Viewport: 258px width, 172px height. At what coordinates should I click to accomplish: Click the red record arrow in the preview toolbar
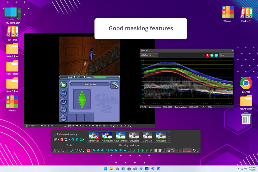coord(38,126)
